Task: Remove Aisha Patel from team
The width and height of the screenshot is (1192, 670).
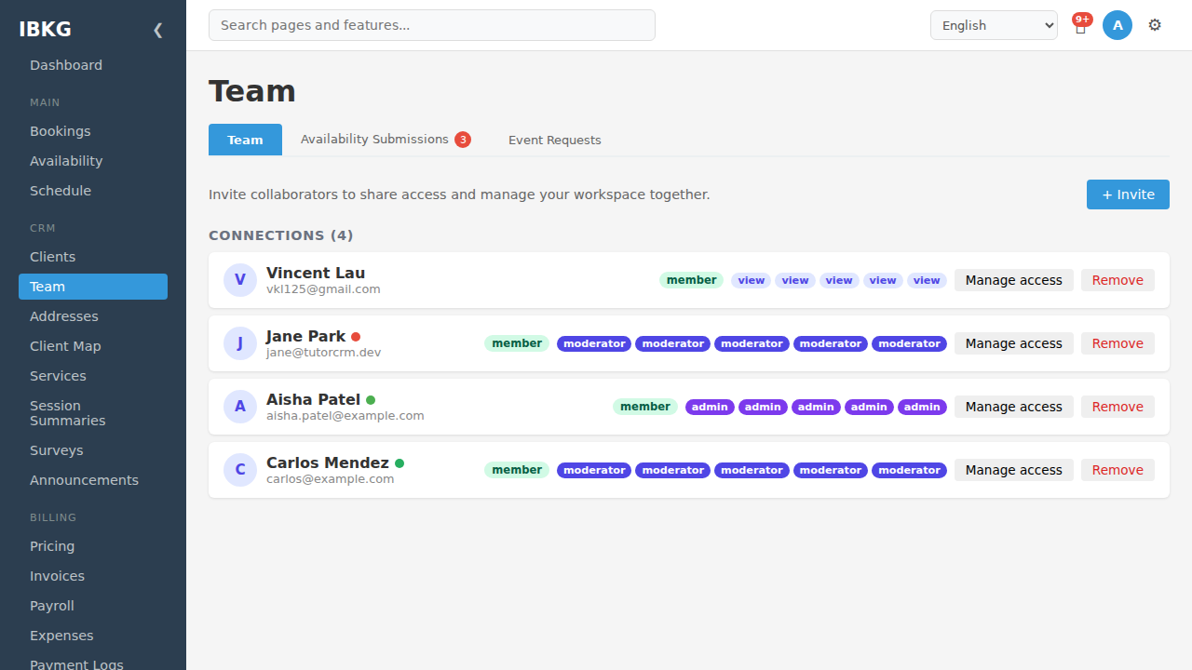Action: coord(1117,407)
